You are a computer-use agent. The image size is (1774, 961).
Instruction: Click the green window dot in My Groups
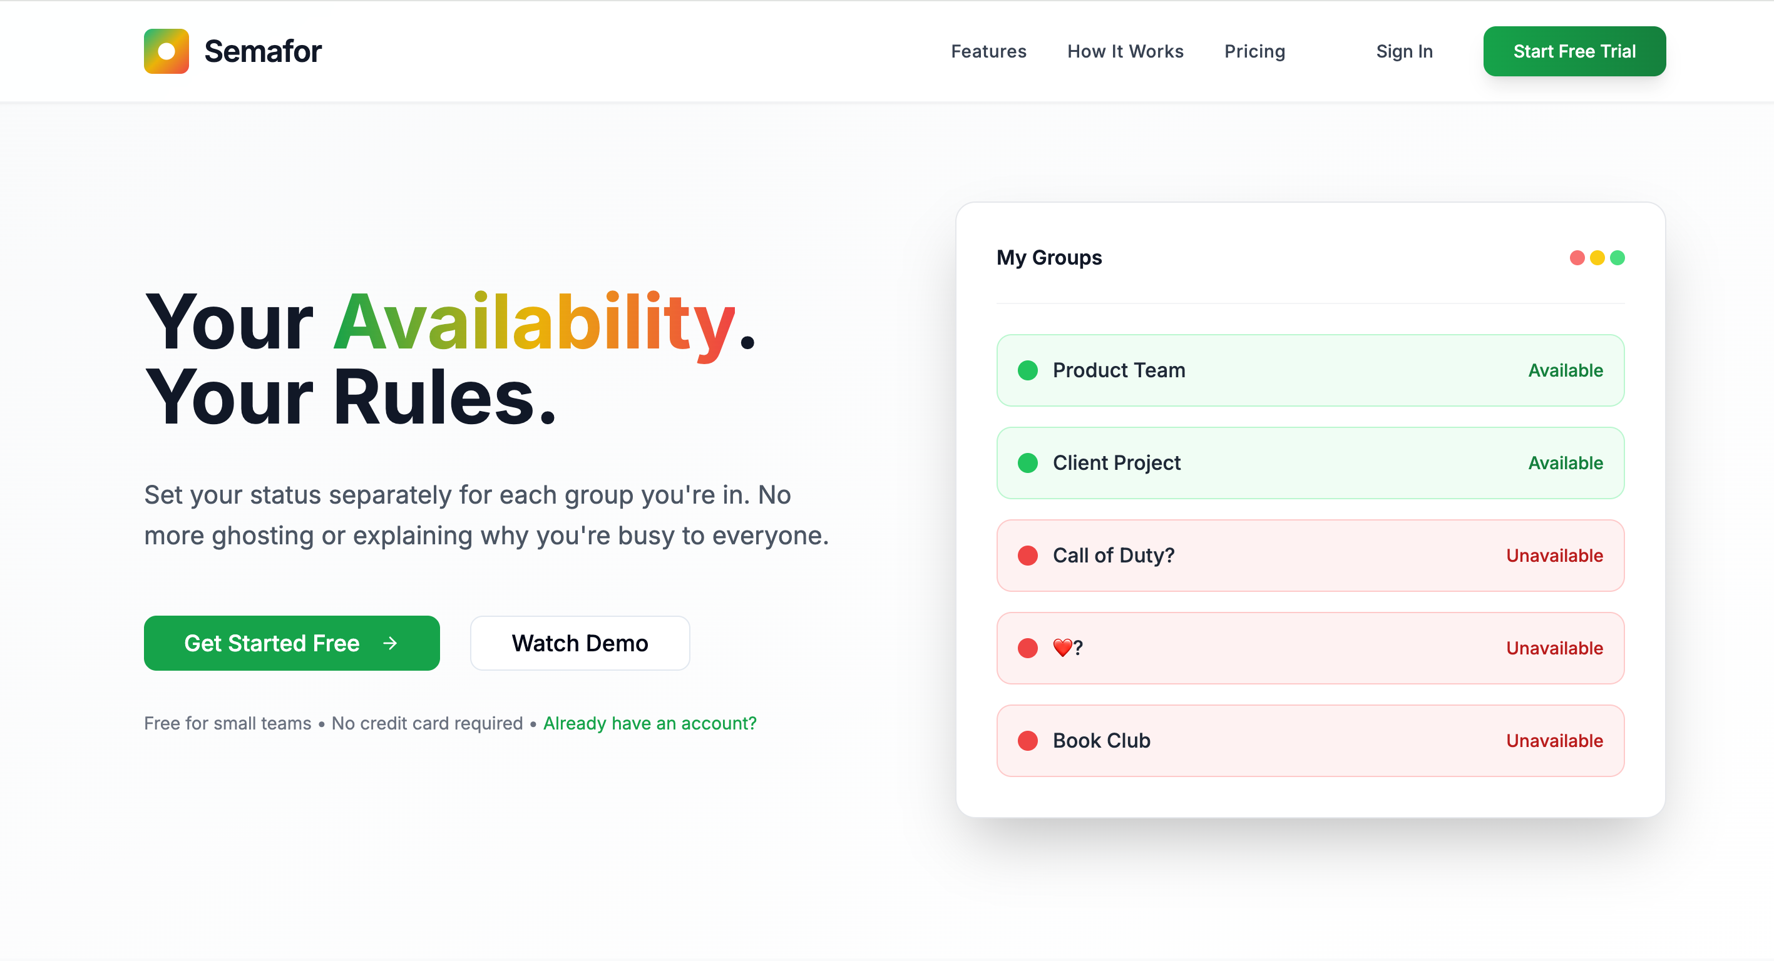pos(1618,258)
